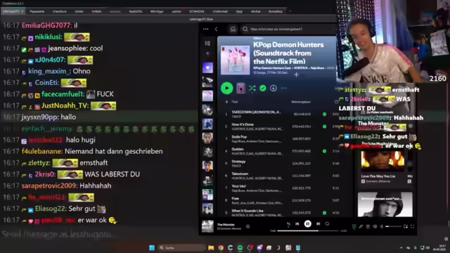
Task: Open the Spotify three-dot menu
Action: pos(206,29)
